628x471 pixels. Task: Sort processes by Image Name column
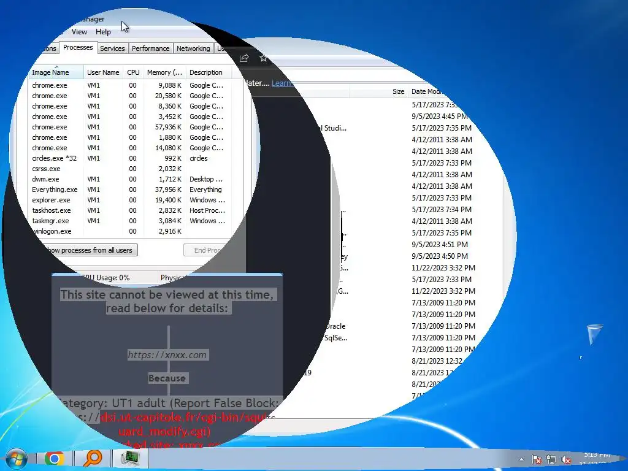point(56,72)
